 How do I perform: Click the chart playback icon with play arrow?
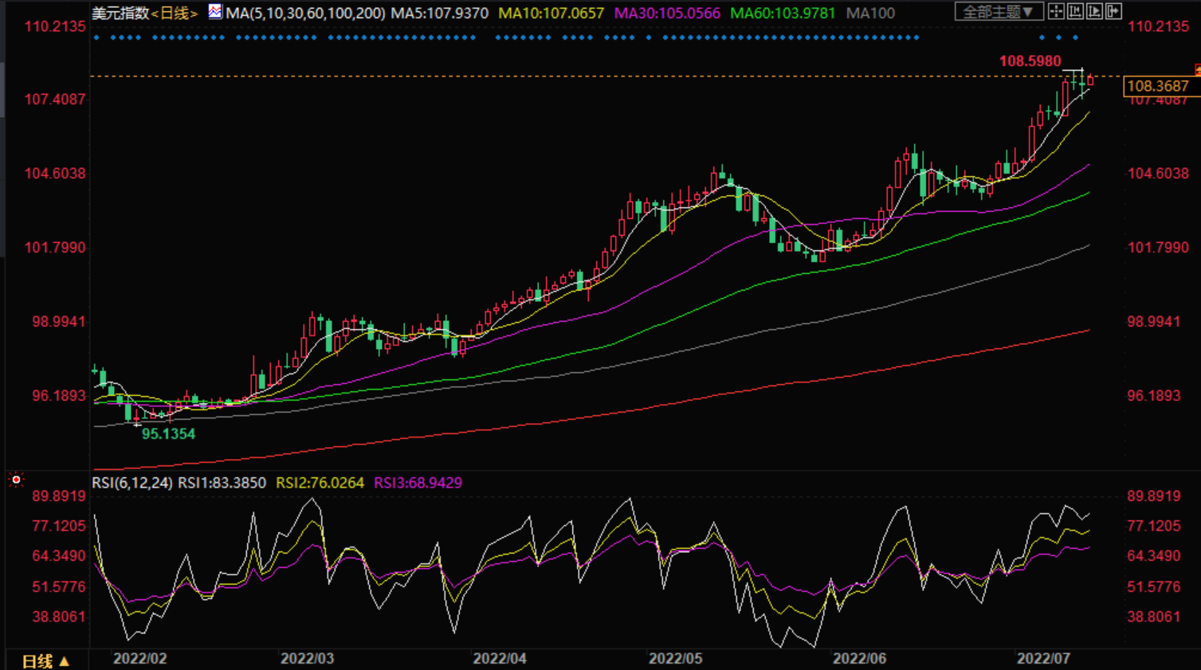pyautogui.click(x=1094, y=11)
